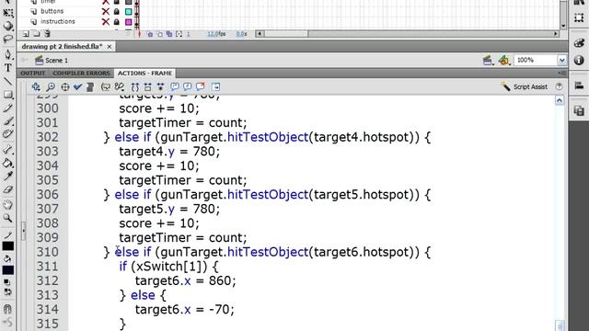Open the Align panel from dock
Screen dimensions: 589x331
(579, 86)
